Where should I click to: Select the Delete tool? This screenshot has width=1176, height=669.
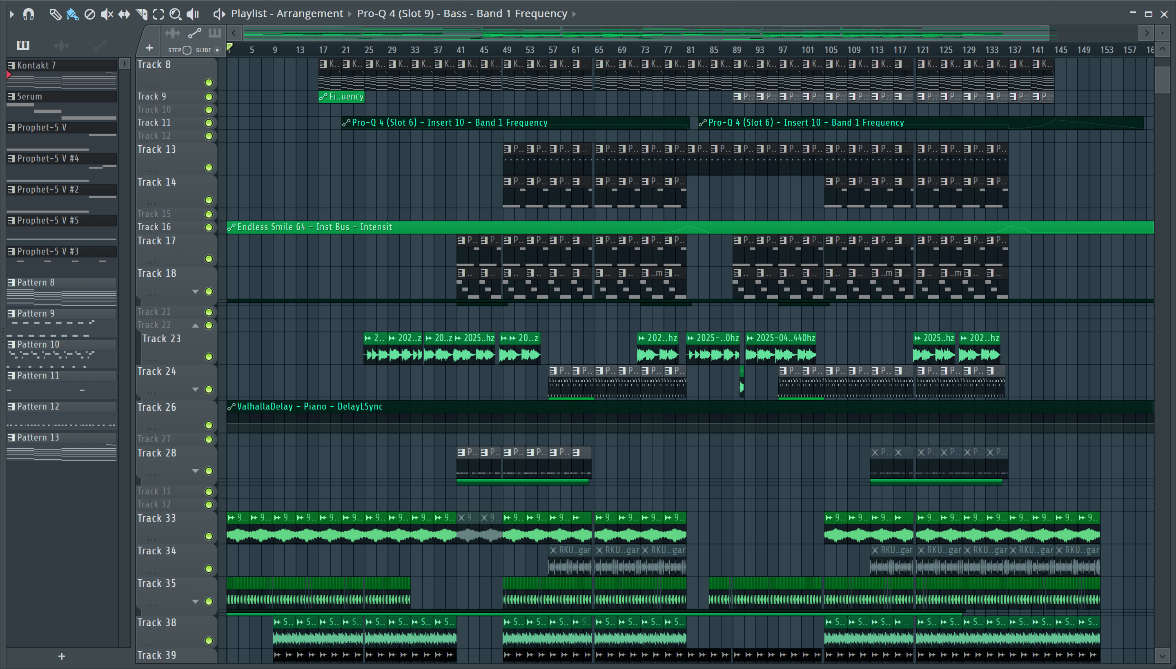[x=90, y=14]
